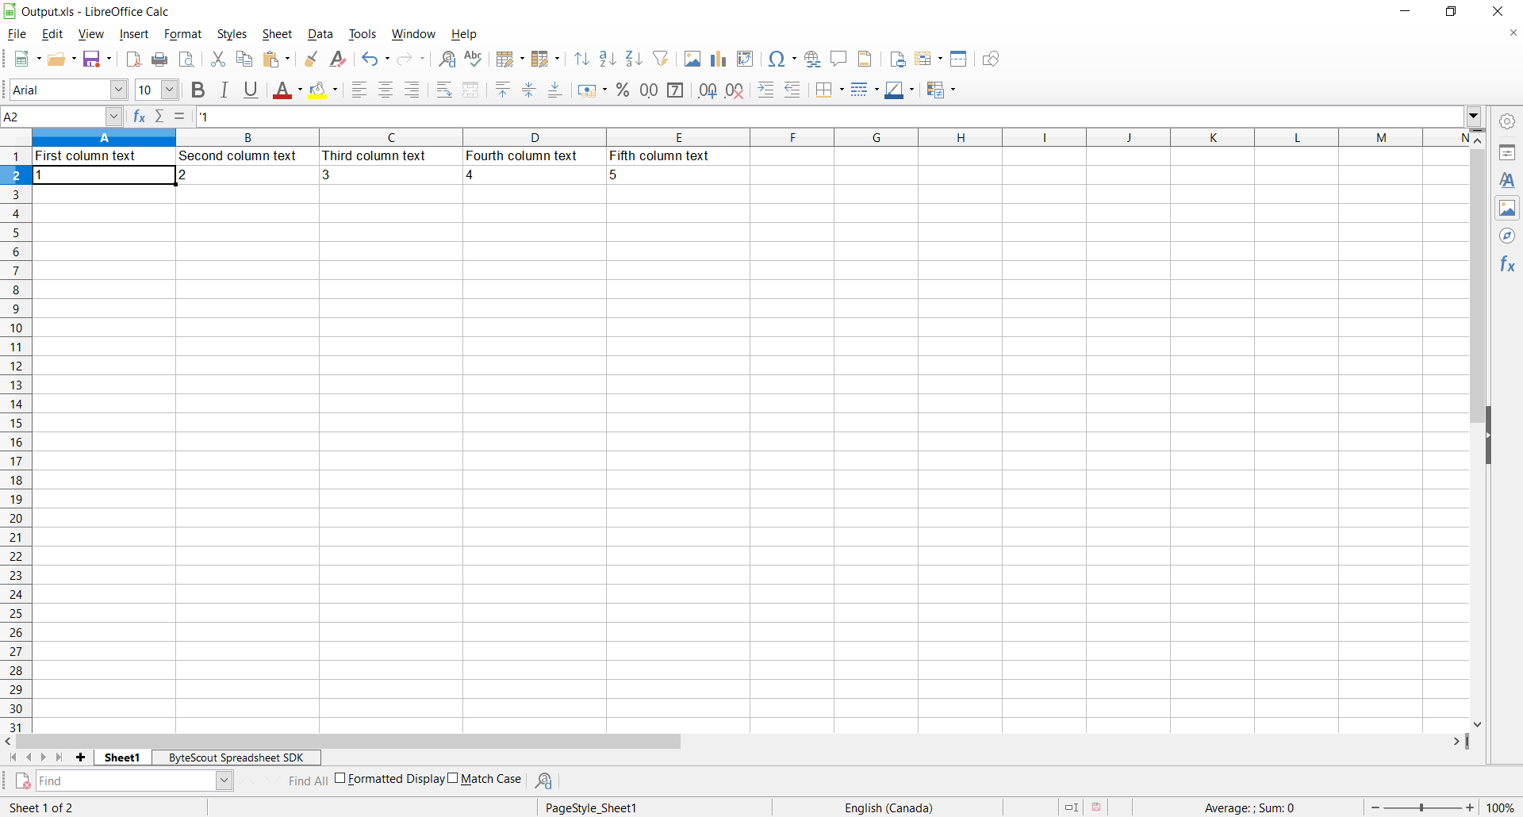
Task: Switch to the ByteScout Spreadsheet SDK sheet tab
Action: [235, 758]
